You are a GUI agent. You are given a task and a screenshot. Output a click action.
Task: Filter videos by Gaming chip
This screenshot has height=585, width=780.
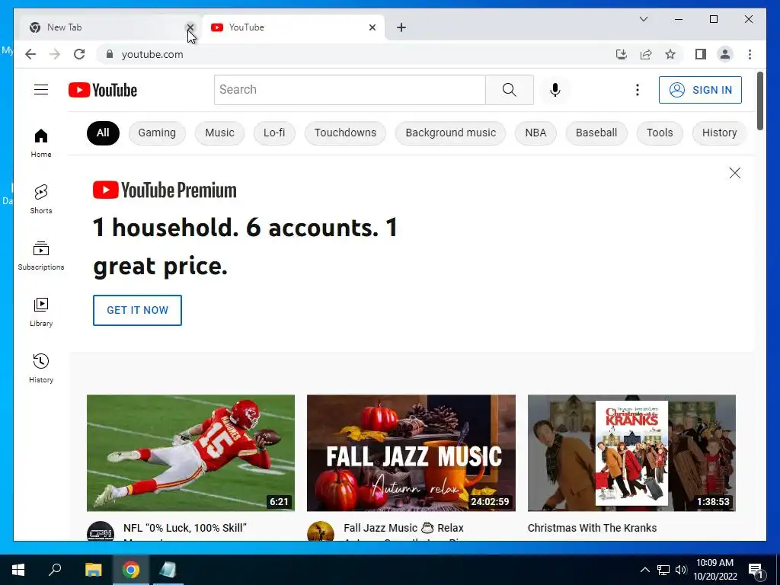(x=157, y=133)
